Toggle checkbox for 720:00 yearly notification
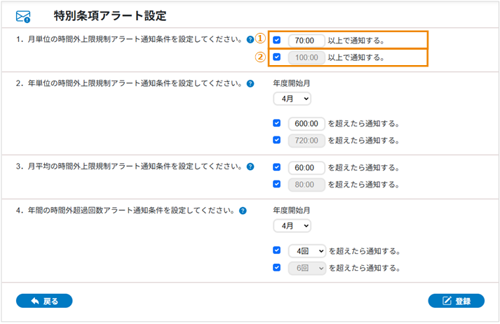Screen dimensions: 500x324 [277, 140]
